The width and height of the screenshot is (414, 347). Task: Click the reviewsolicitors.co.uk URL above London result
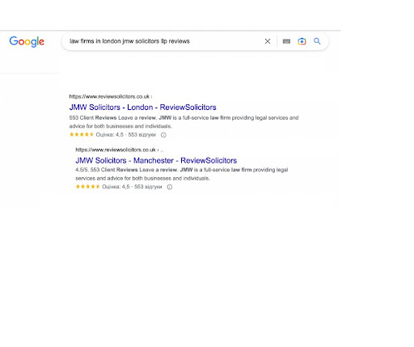[109, 96]
